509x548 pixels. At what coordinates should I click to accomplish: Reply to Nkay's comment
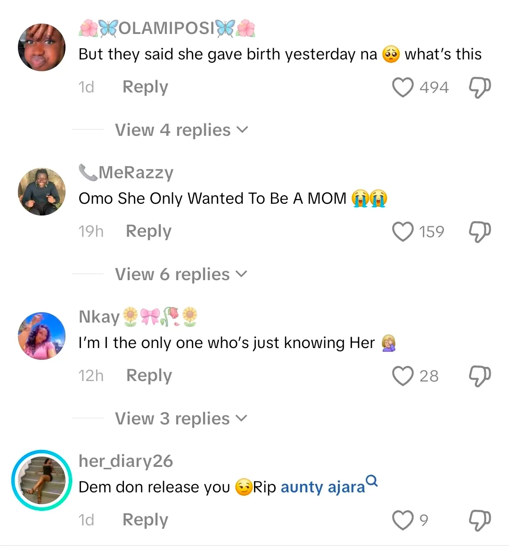tap(149, 376)
